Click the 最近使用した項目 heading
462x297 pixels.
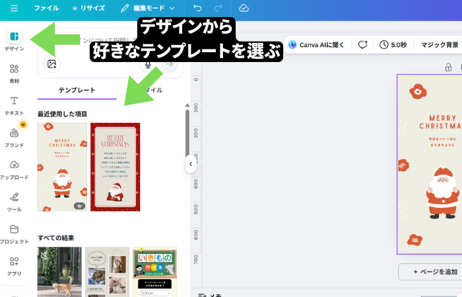pyautogui.click(x=62, y=114)
